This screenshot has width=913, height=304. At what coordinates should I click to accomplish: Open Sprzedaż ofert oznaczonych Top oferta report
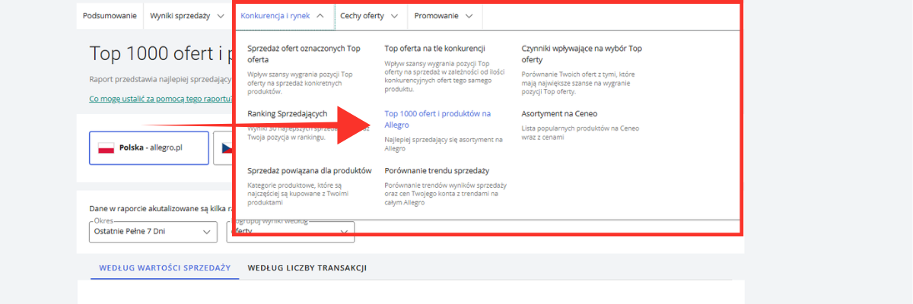point(304,53)
